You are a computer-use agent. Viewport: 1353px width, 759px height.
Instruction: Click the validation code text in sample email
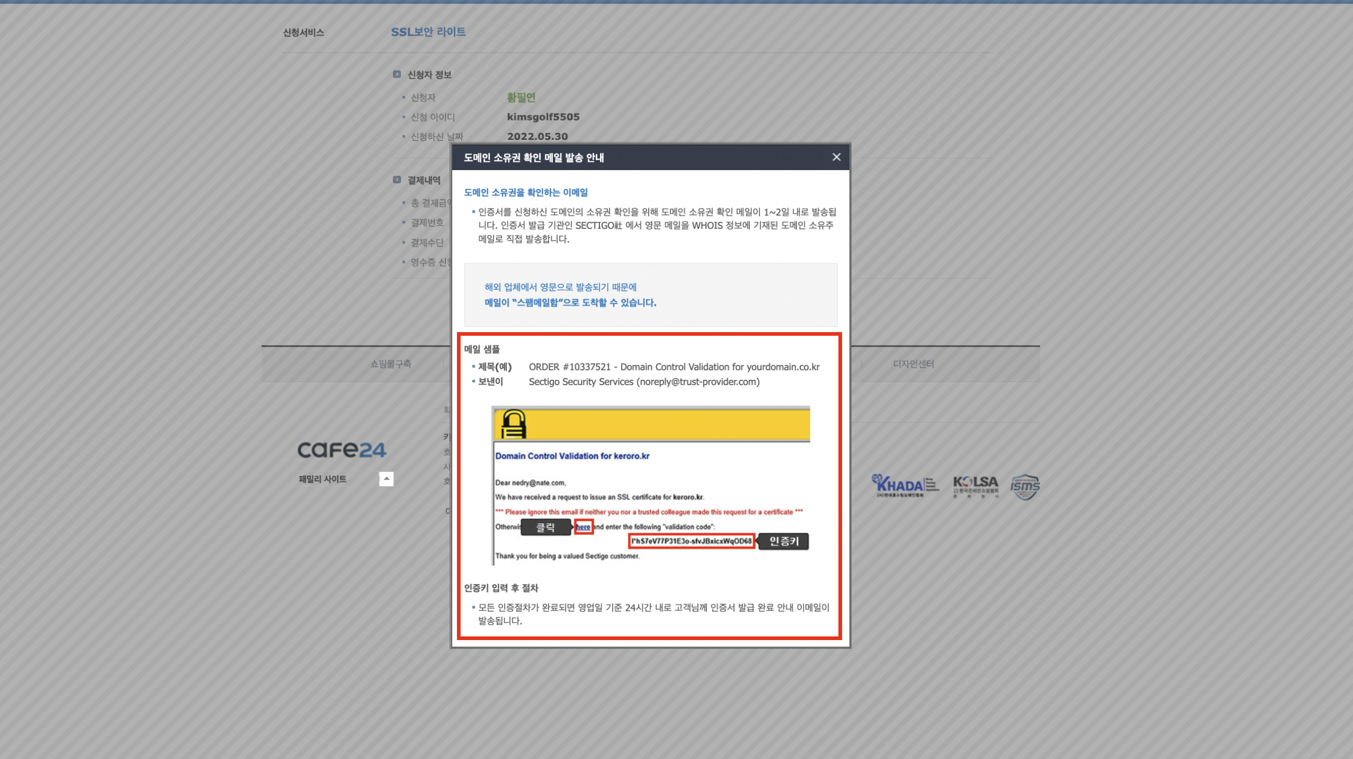[691, 541]
